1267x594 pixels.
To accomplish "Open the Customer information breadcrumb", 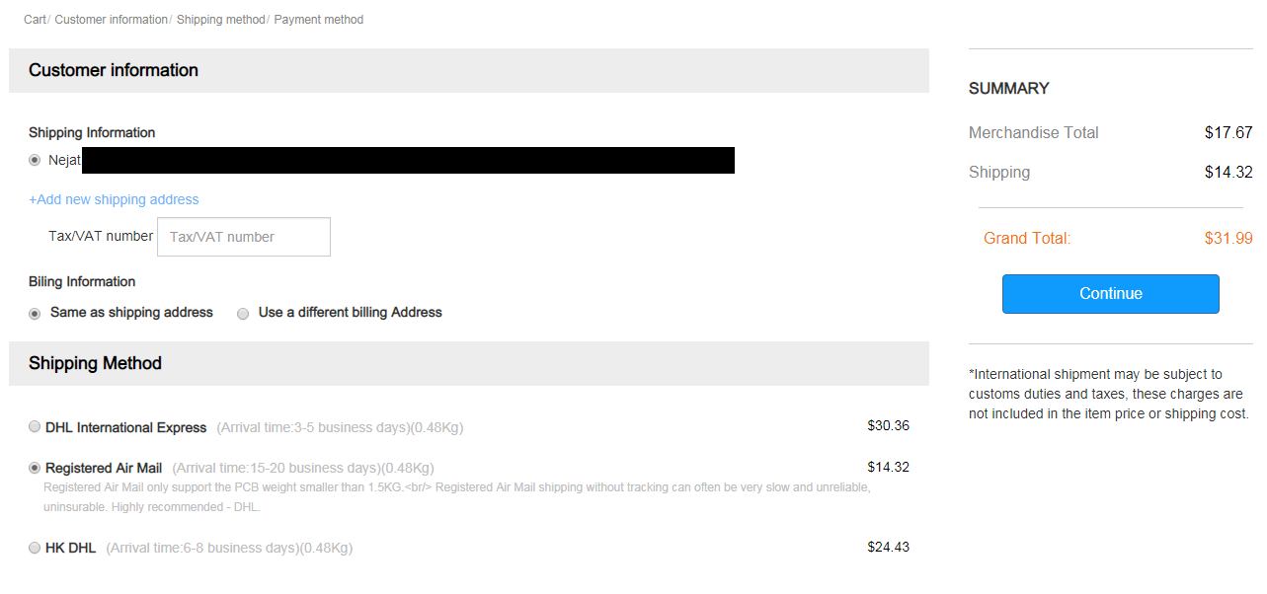I will (111, 20).
